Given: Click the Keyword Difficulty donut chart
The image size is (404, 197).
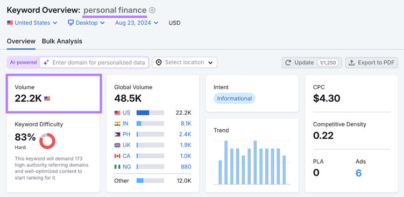Looking at the screenshot, I should click(47, 141).
